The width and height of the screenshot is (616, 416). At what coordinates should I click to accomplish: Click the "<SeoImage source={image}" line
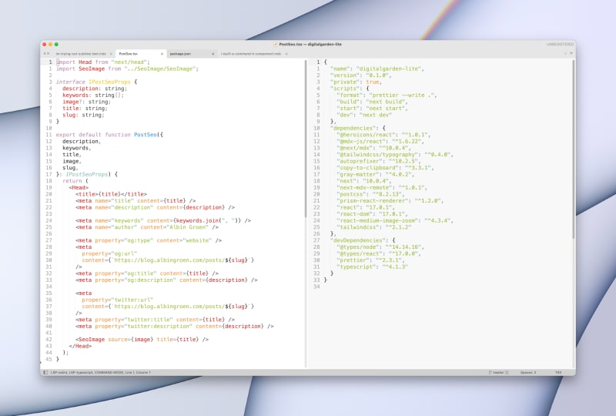(142, 339)
